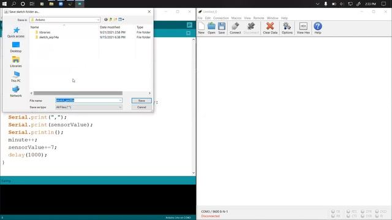
Task: Click volume icon in system tray
Action: [x=342, y=4]
